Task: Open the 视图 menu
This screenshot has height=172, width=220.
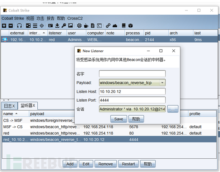Action: click(30, 18)
